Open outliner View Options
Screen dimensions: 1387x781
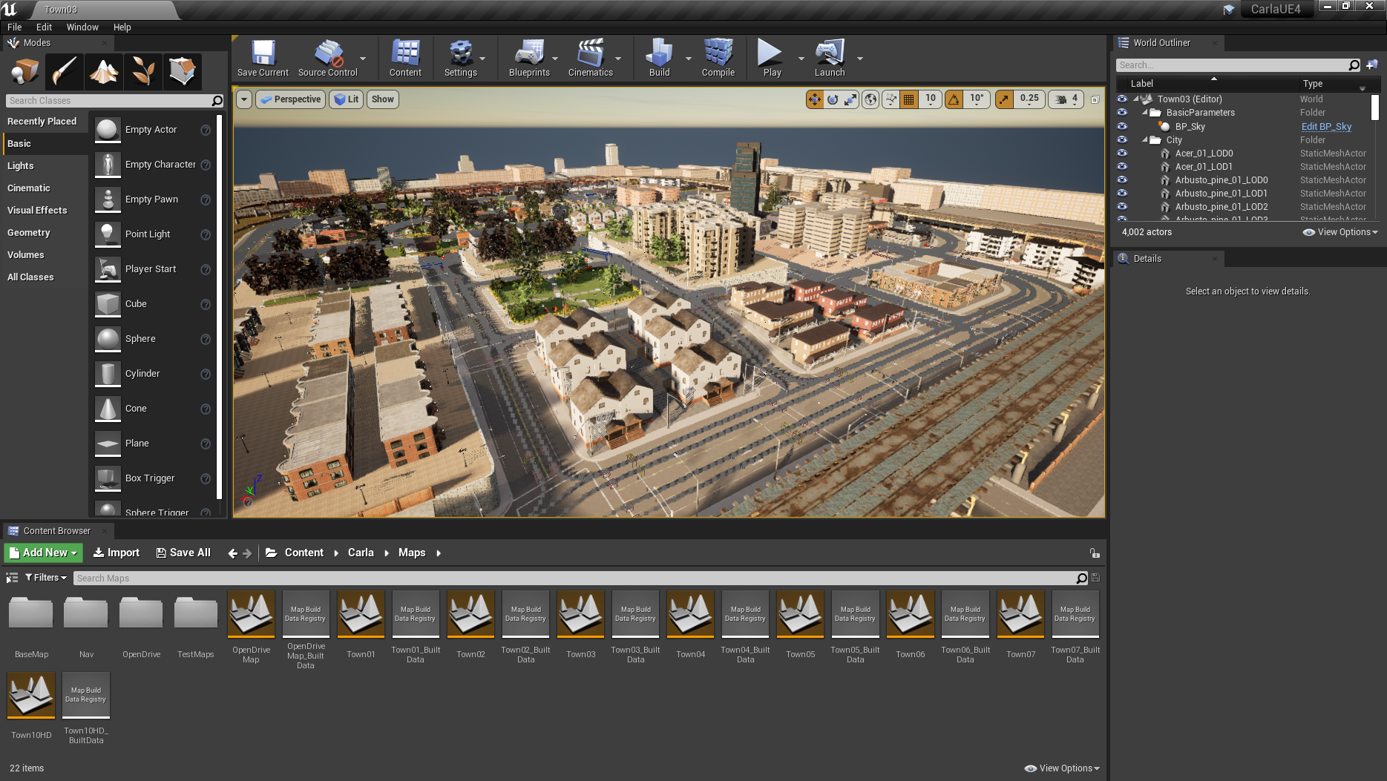[1340, 232]
